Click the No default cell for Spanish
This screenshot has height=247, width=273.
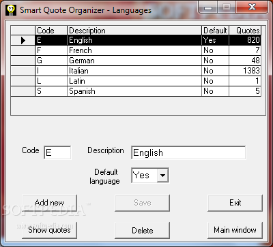[215, 91]
